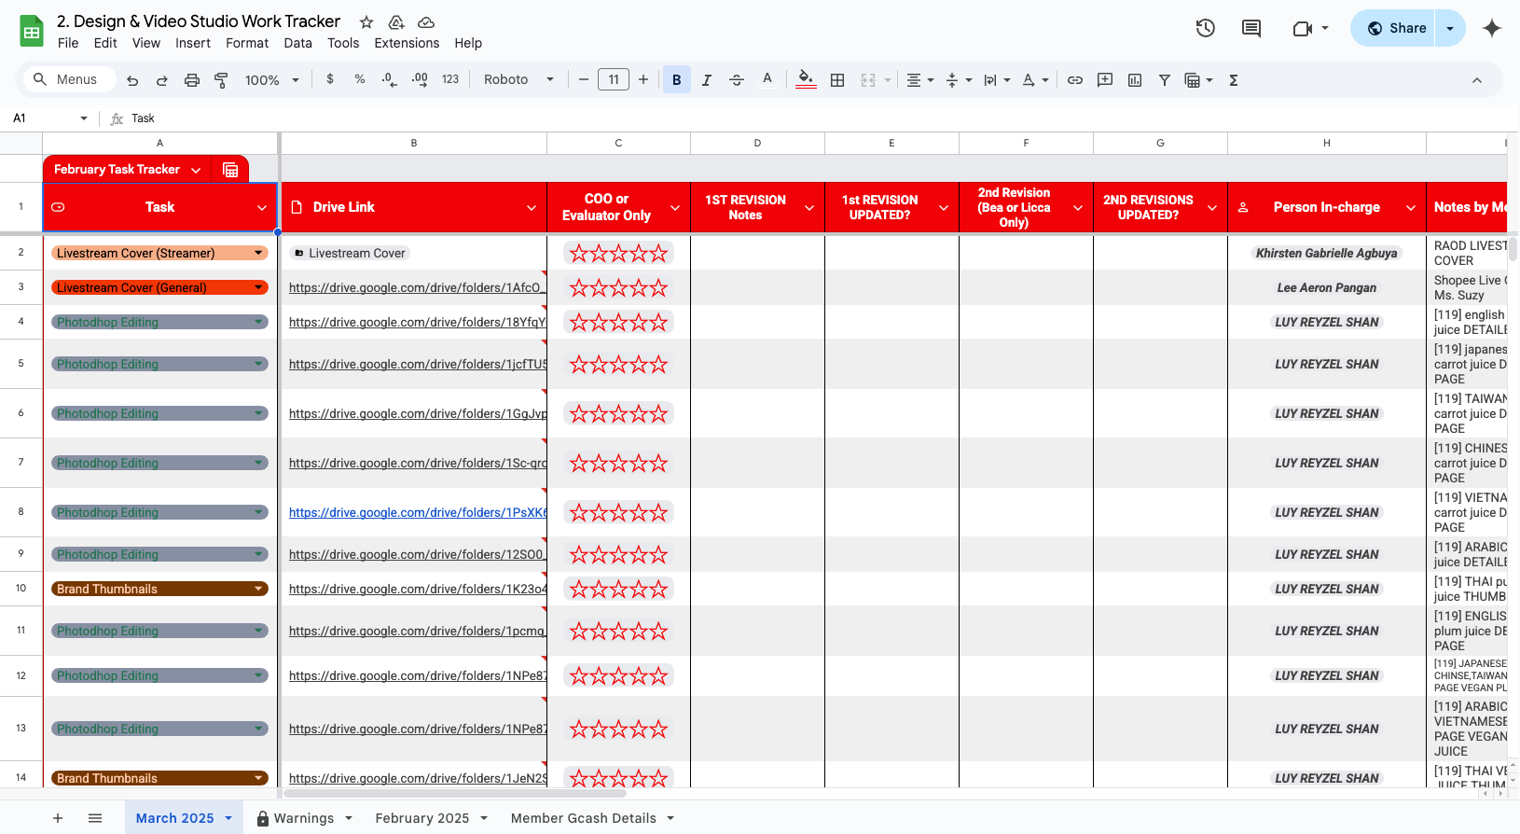Expand the 100% zoom dropdown
1520x834 pixels.
pyautogui.click(x=271, y=80)
